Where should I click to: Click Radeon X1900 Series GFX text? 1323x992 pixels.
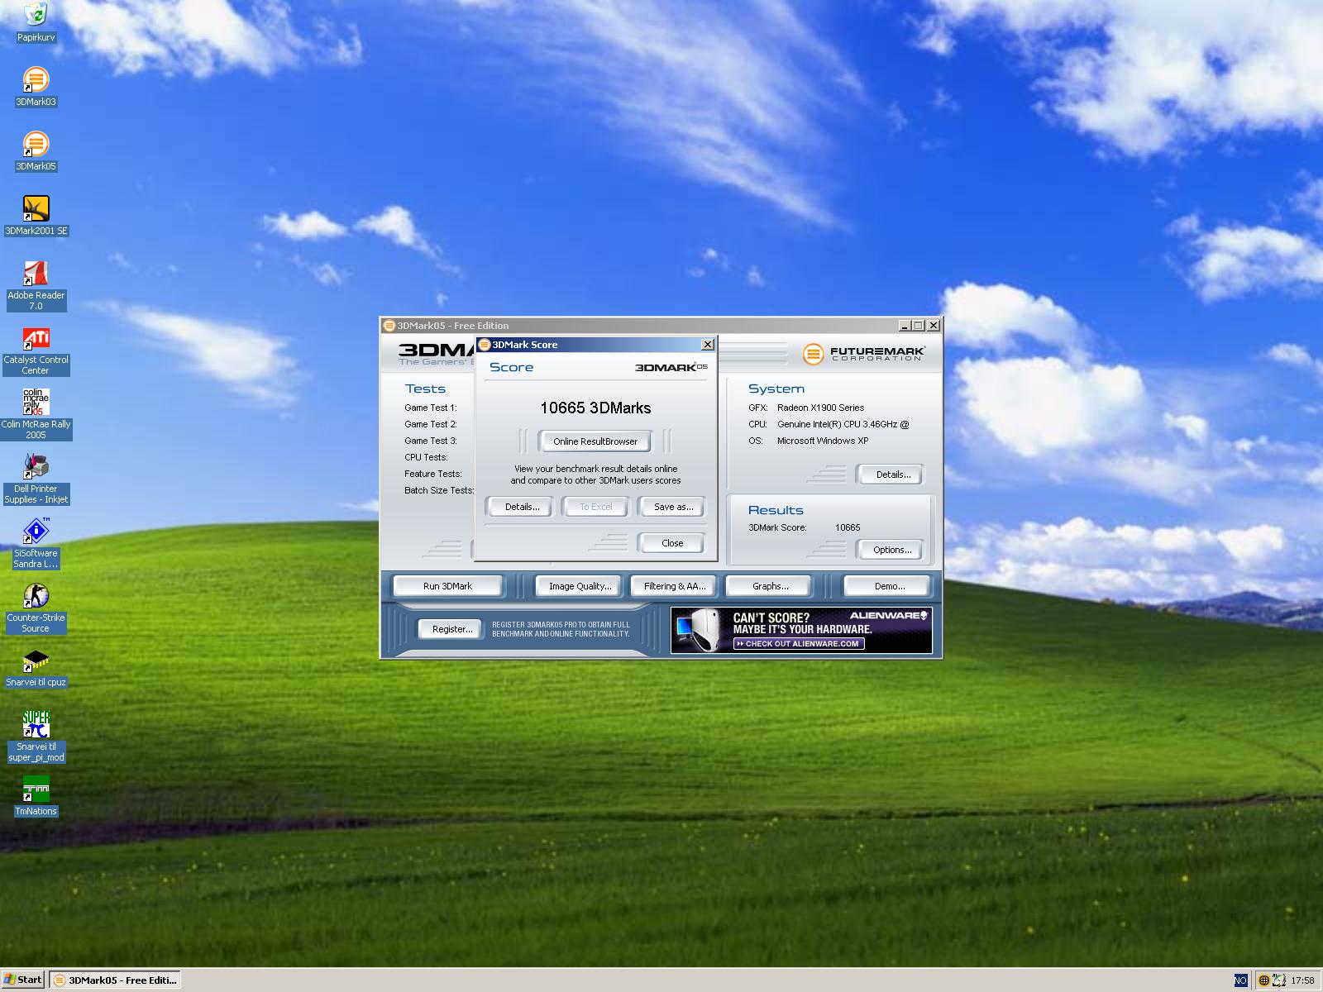point(820,408)
